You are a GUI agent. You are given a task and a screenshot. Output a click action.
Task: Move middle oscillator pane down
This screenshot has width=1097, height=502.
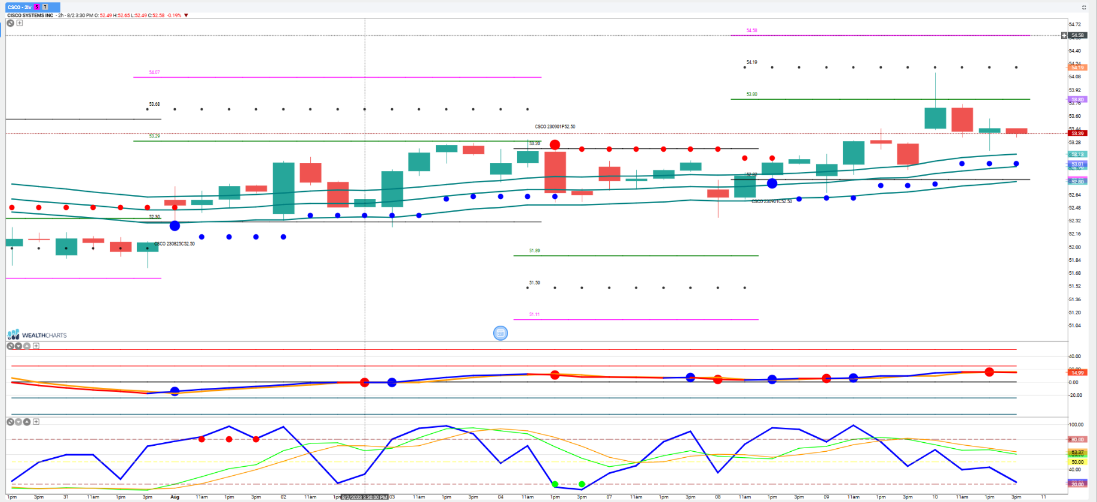[19, 346]
